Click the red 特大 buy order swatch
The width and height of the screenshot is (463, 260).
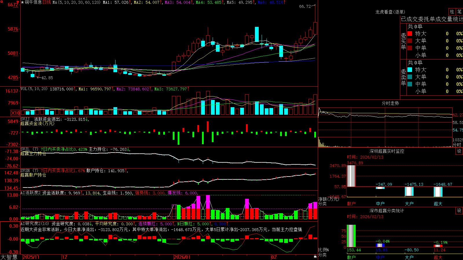click(410, 34)
